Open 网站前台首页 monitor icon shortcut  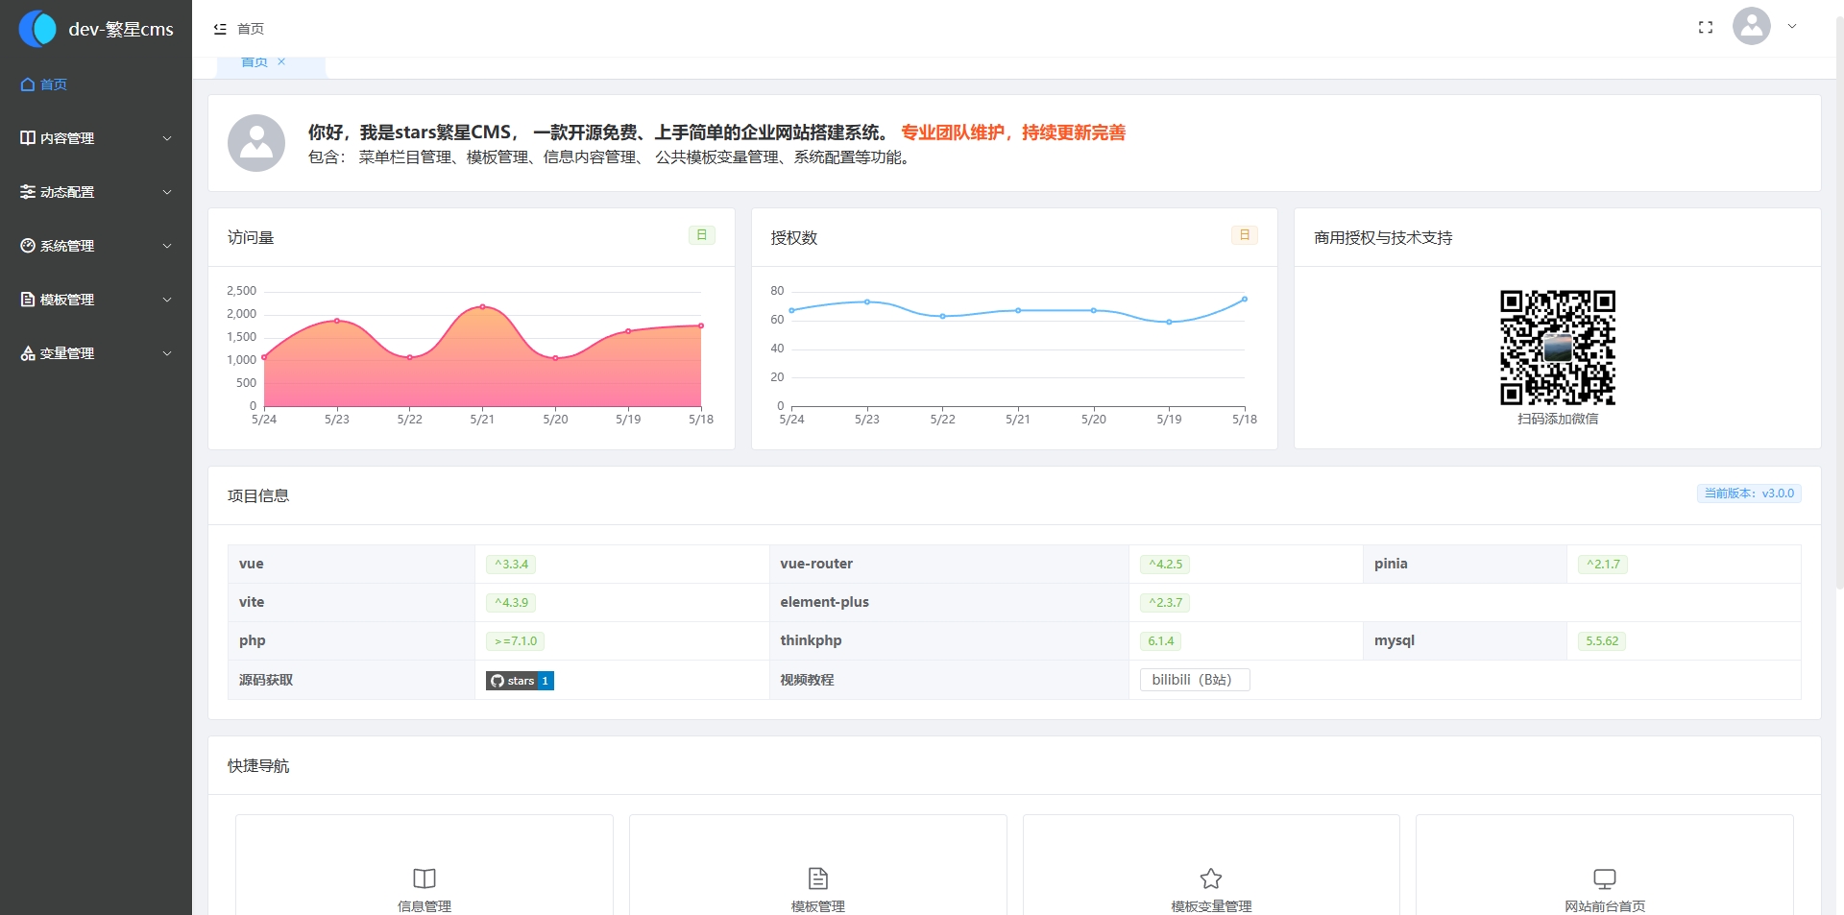(1604, 879)
